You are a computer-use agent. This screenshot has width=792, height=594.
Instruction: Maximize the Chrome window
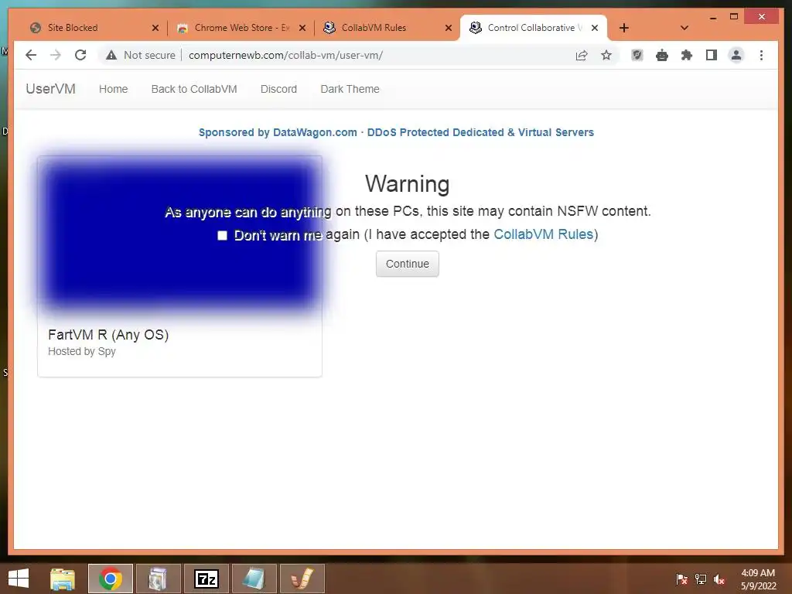(x=734, y=17)
